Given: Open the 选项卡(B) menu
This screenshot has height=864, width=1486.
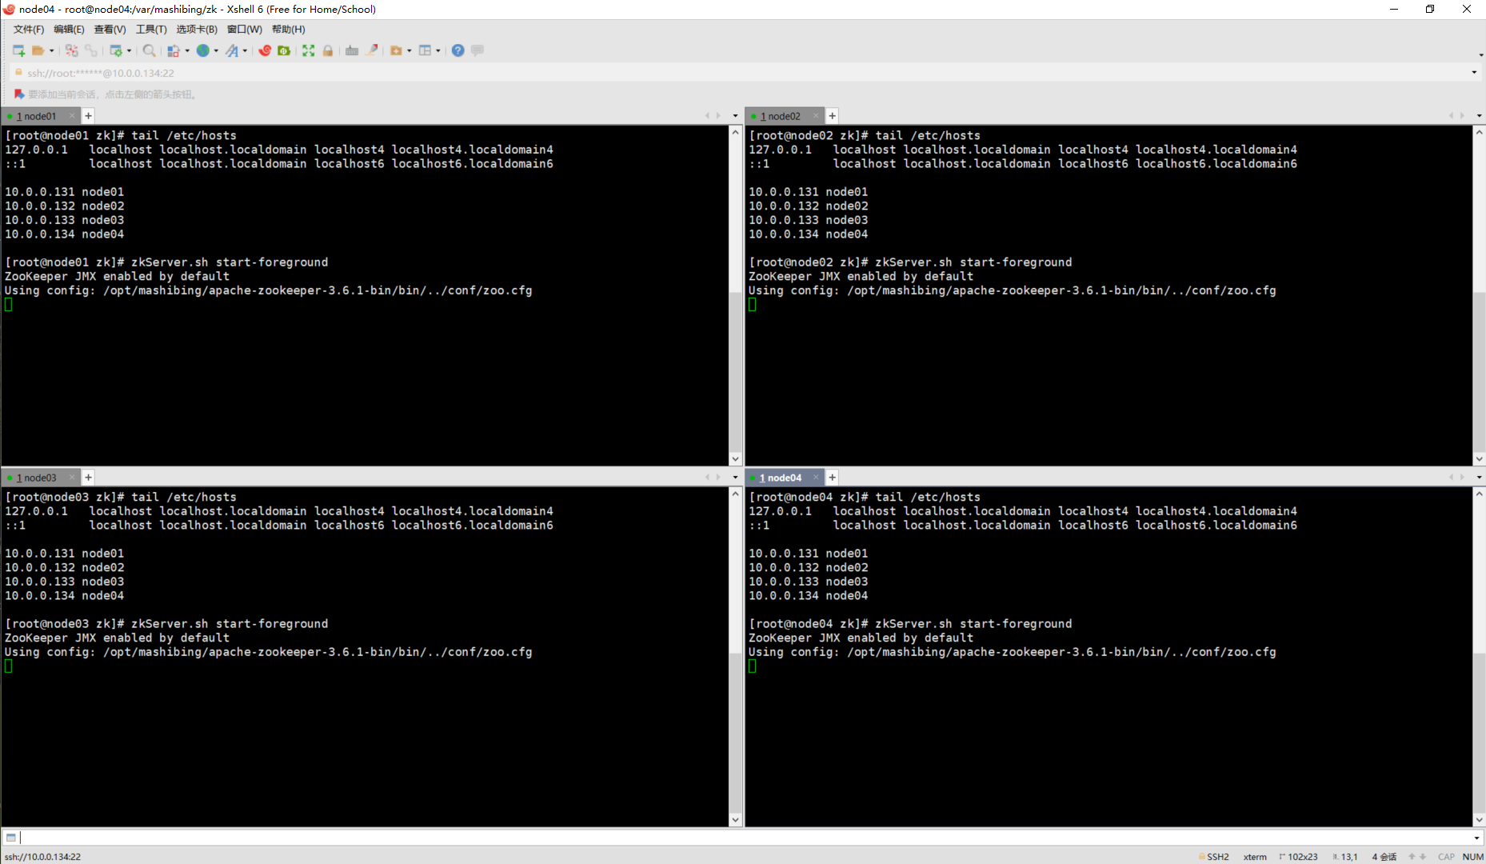Looking at the screenshot, I should (197, 30).
